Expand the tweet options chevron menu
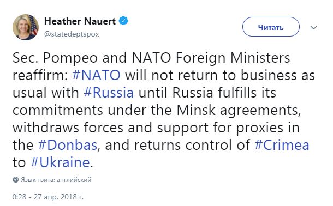 [x=314, y=28]
